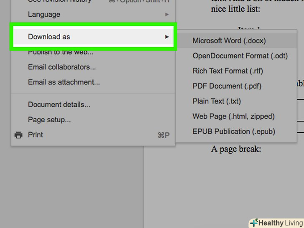Image resolution: width=304 pixels, height=228 pixels.
Task: Download as Microsoft Word (.docx)
Action: [236, 41]
